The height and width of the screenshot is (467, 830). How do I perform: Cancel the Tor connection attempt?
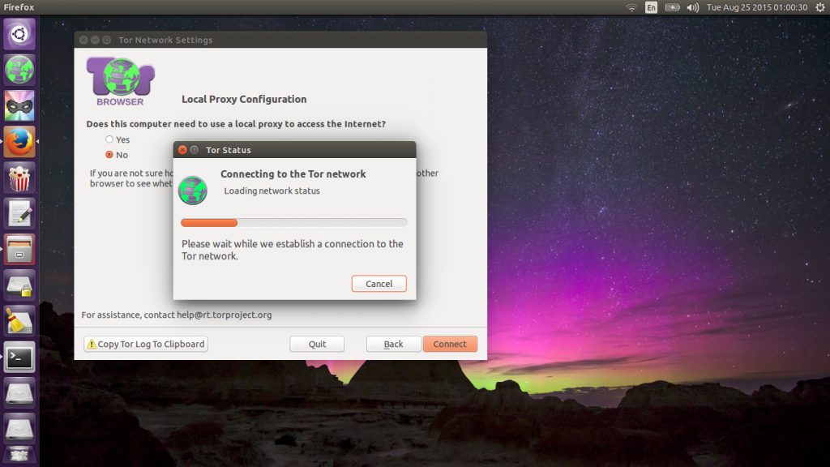(379, 284)
